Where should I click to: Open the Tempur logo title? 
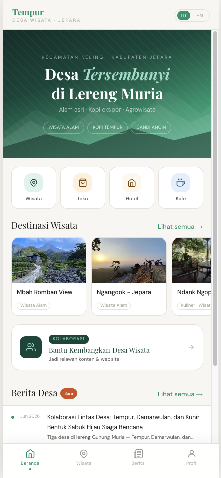point(28,12)
